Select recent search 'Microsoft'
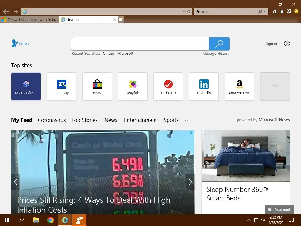Viewport: 301px width, 226px height. pyautogui.click(x=125, y=54)
